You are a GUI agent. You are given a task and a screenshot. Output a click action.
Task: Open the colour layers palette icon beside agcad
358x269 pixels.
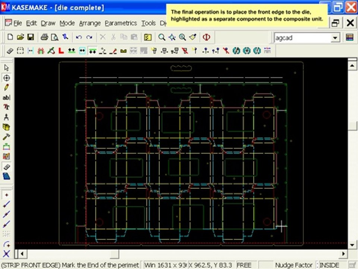[x=349, y=37]
